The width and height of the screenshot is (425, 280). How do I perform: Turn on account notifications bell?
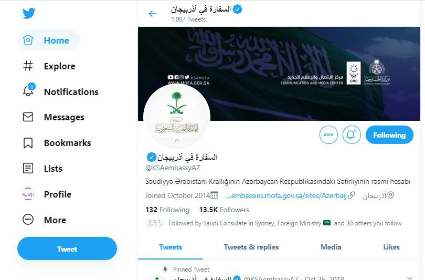[352, 135]
